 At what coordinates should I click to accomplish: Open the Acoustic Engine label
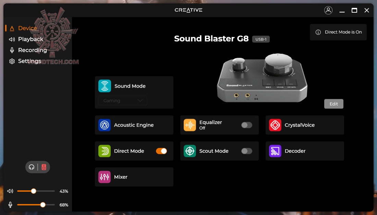pos(134,125)
